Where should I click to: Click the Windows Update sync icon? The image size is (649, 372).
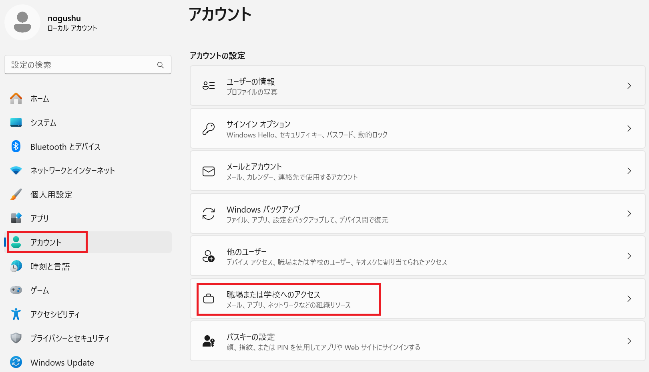pyautogui.click(x=16, y=362)
